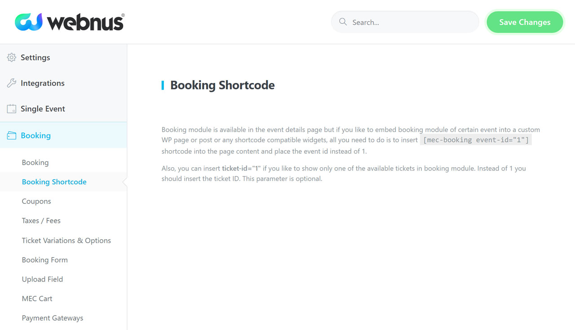Screen dimensions: 575x330
Task: Open the Integrations menu section
Action: (63, 83)
